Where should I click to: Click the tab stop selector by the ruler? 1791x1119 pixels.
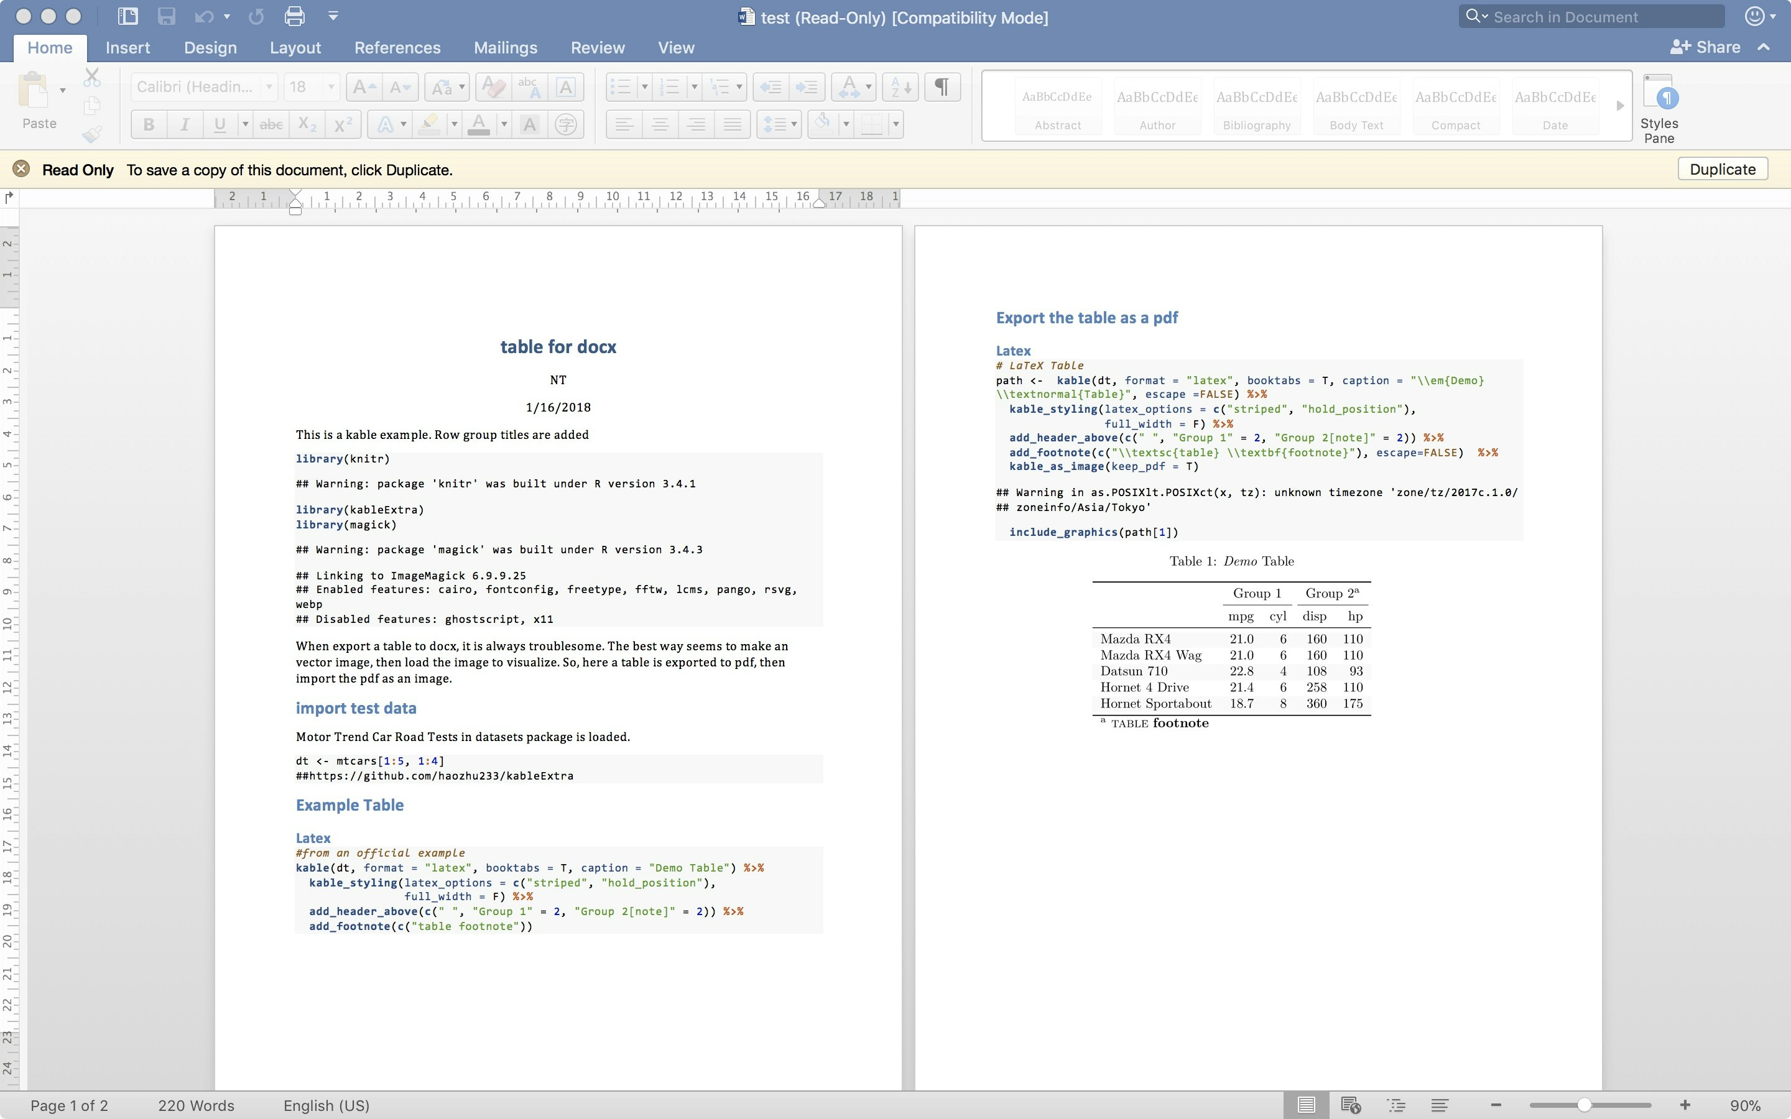9,198
